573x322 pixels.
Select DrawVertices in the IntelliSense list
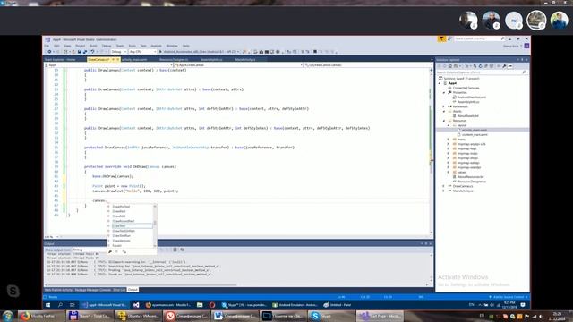122,241
